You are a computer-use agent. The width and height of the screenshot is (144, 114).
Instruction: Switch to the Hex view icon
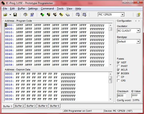pos(84,15)
